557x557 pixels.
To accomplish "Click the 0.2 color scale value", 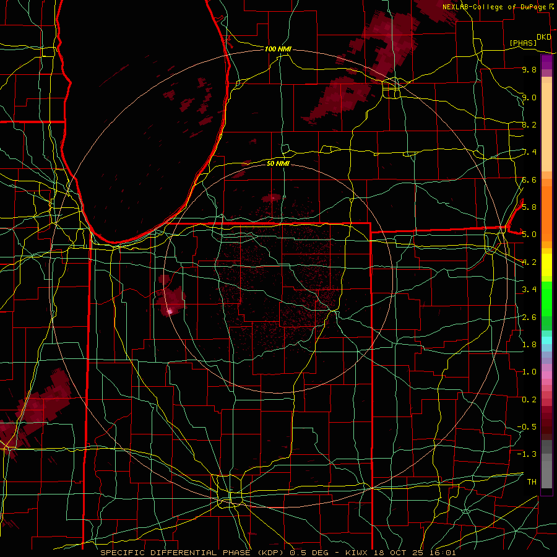I will tap(529, 399).
